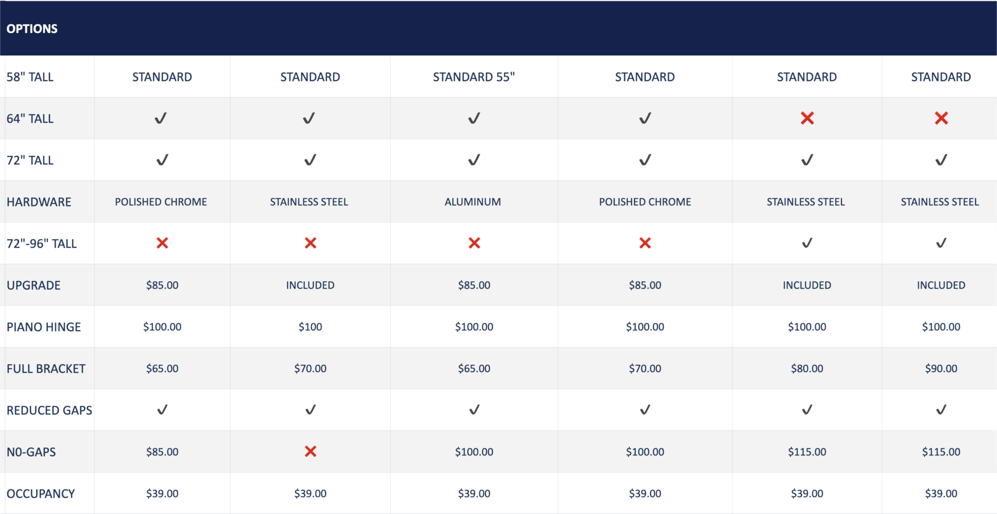Click the first checkmark in 64" TALL row
This screenshot has height=514, width=997.
click(x=161, y=118)
